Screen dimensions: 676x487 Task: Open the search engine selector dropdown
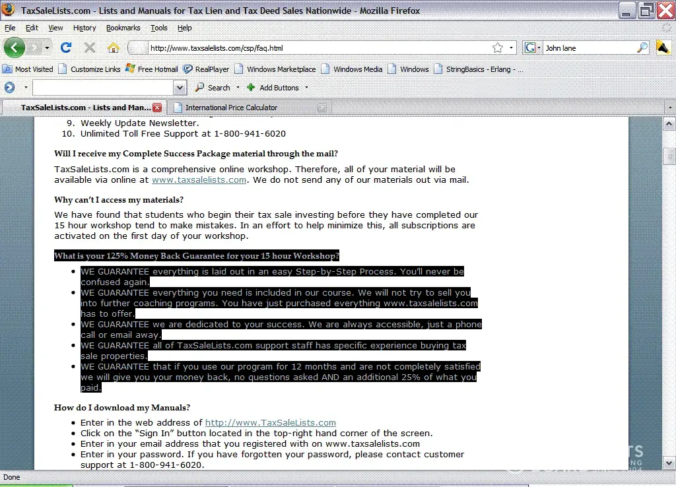pos(532,48)
